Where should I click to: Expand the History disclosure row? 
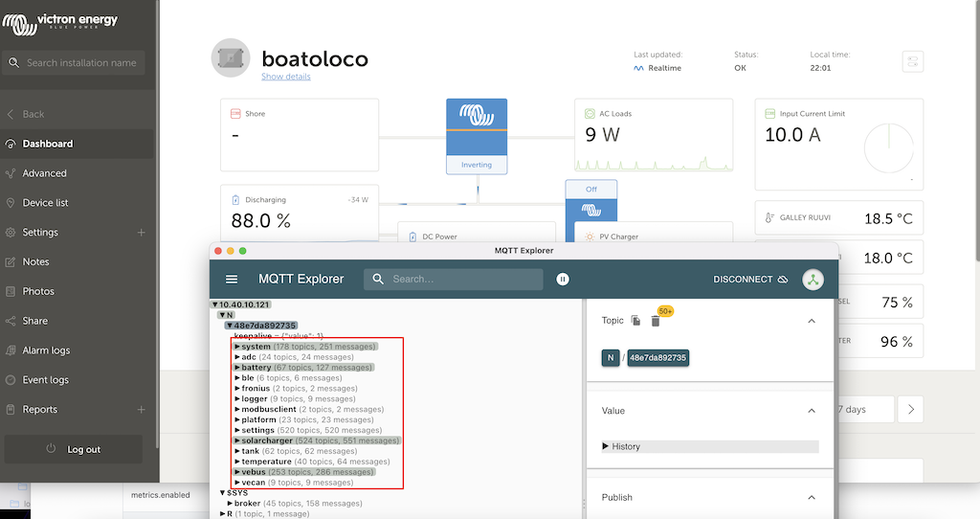coord(710,446)
